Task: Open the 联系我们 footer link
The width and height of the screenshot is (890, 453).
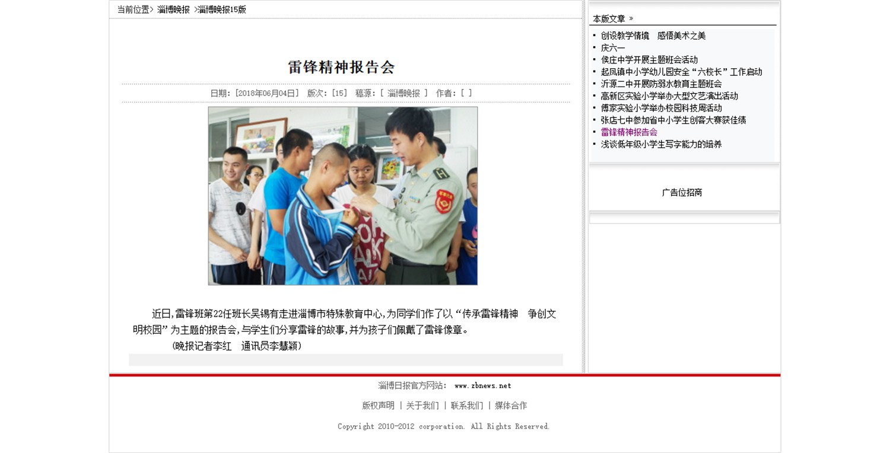Action: click(x=468, y=406)
